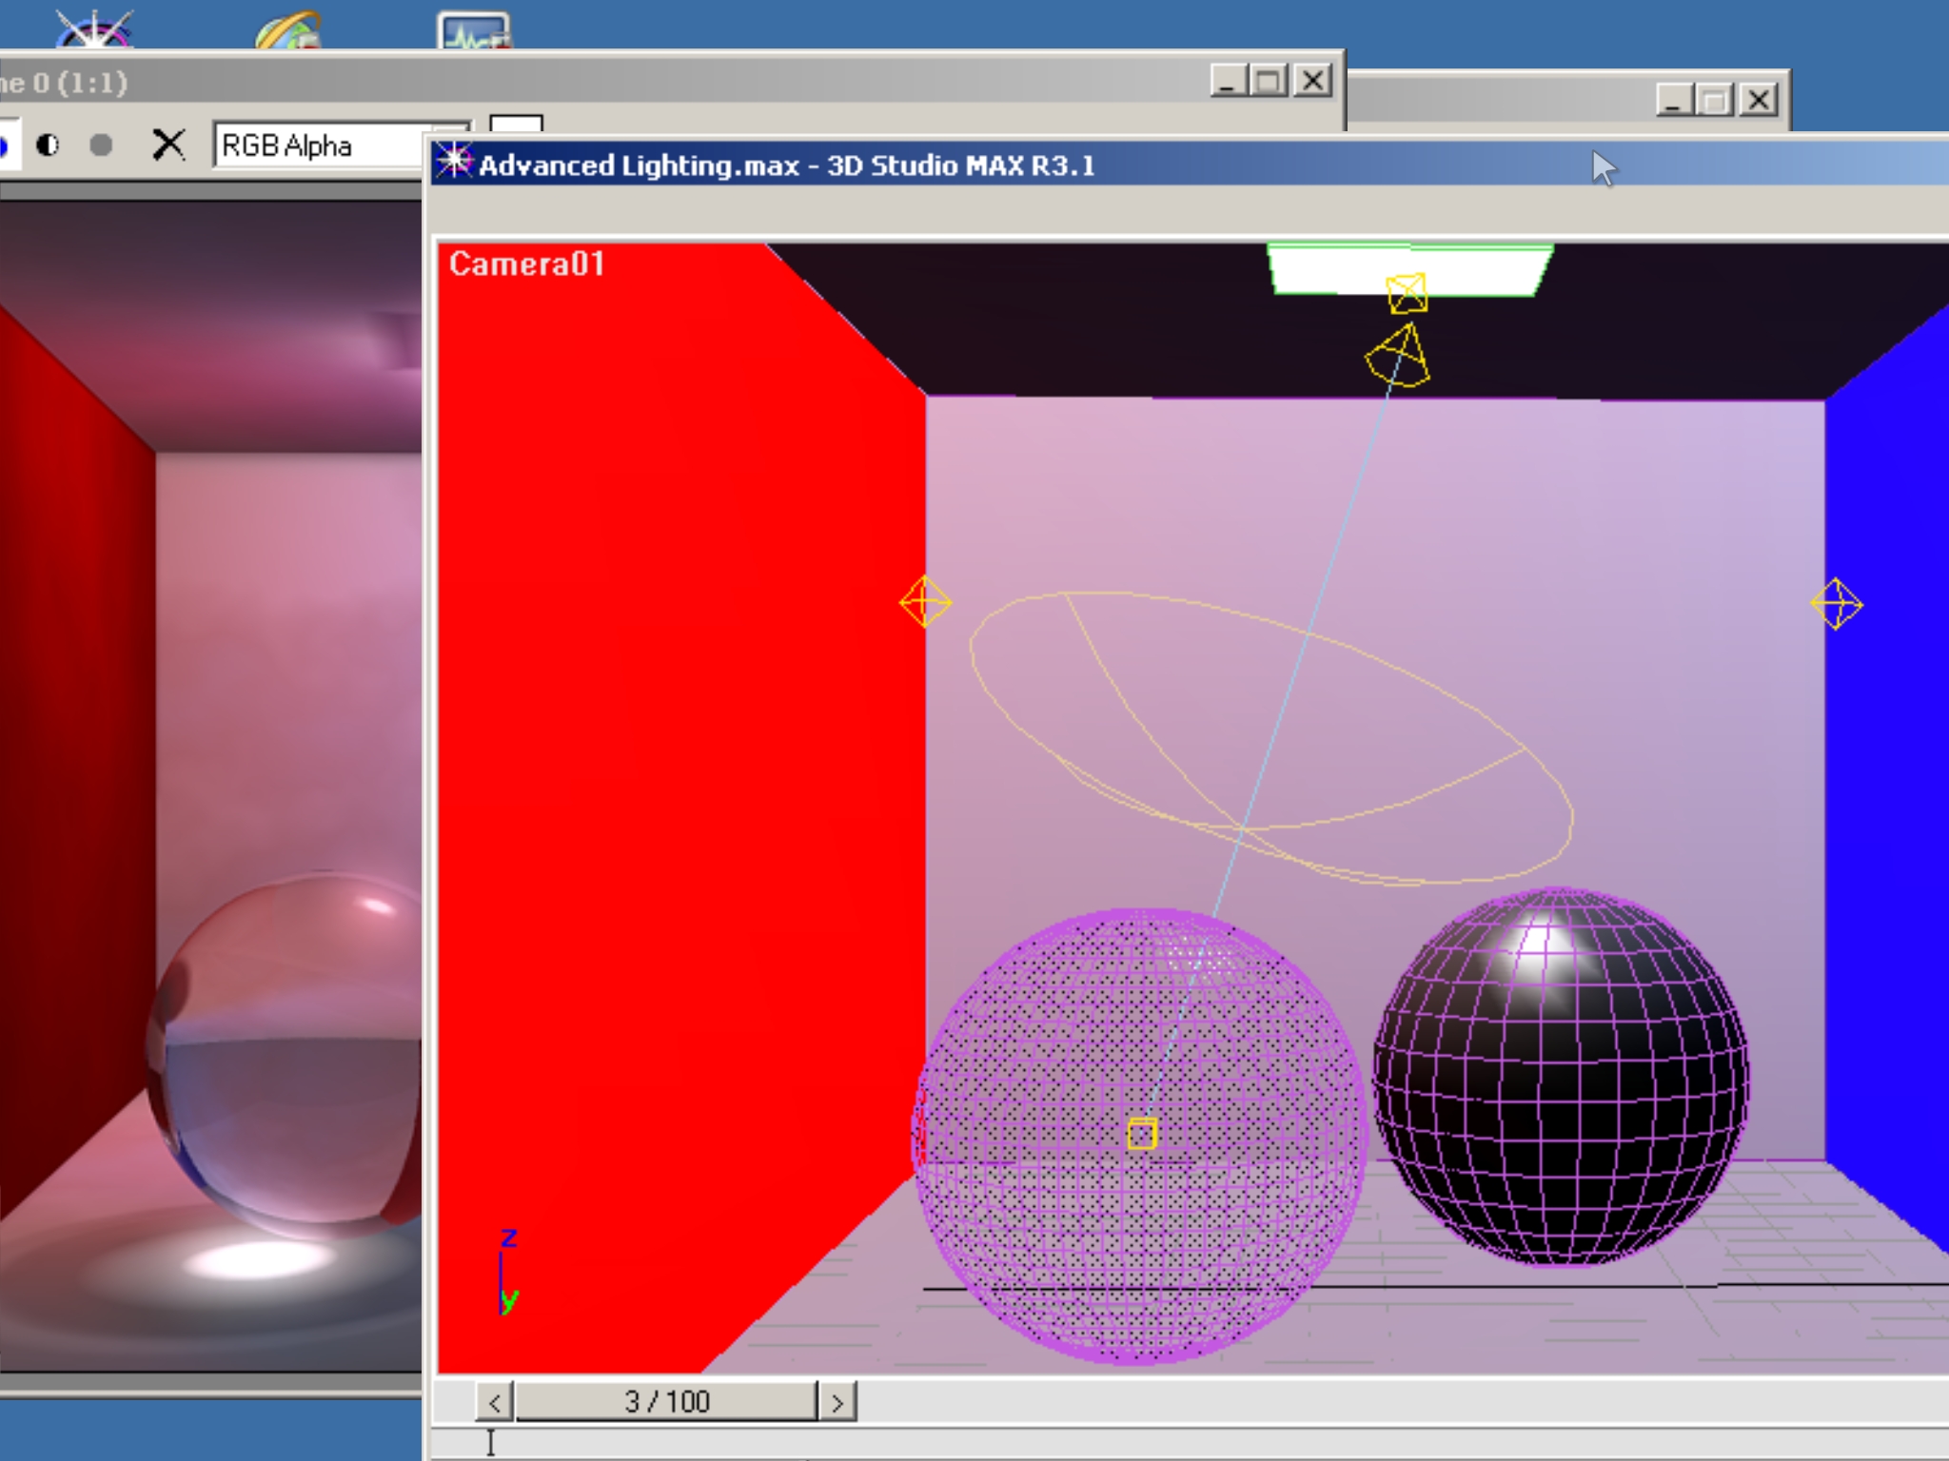Image resolution: width=1949 pixels, height=1461 pixels.
Task: Open the monitor desktop shortcut icon
Action: (x=474, y=30)
